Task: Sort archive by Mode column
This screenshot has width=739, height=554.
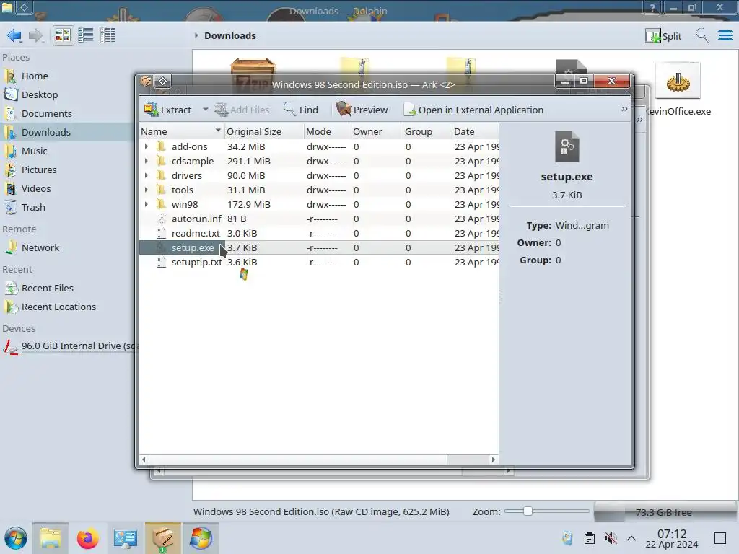Action: [328, 131]
